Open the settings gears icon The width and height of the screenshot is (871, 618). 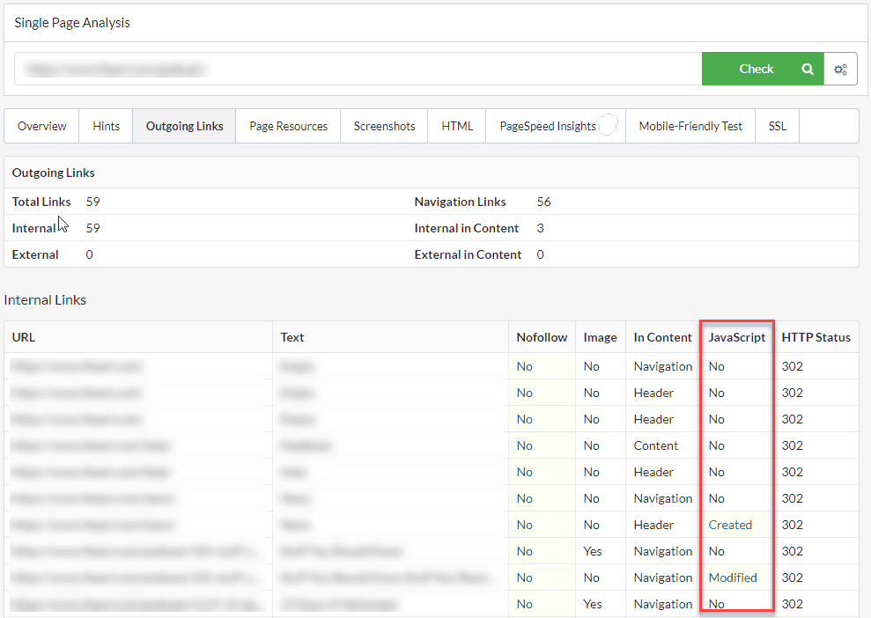pos(840,69)
